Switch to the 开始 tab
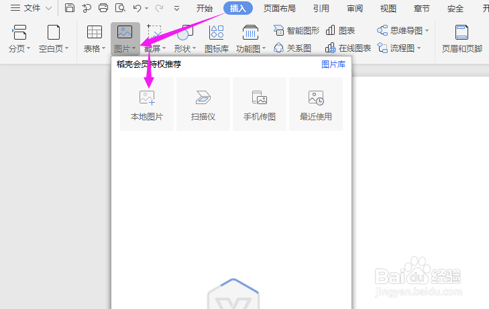 (x=205, y=9)
